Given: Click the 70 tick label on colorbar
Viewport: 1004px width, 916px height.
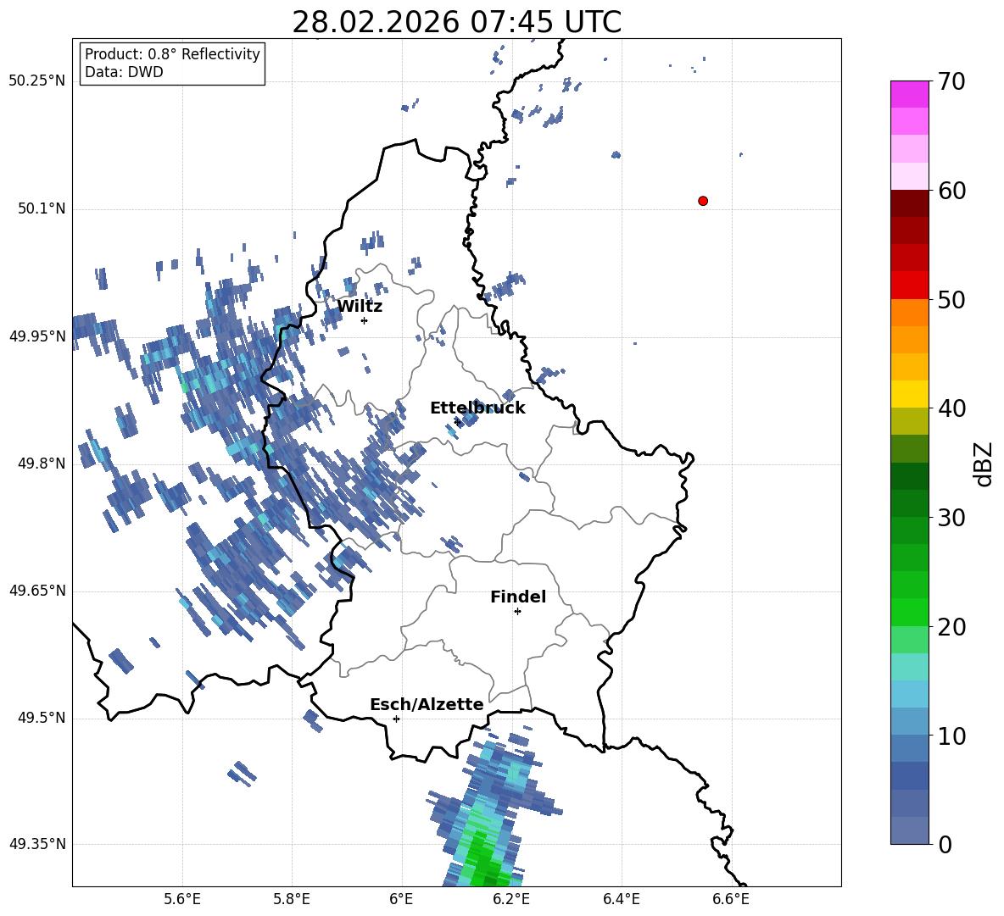Looking at the screenshot, I should (x=951, y=82).
